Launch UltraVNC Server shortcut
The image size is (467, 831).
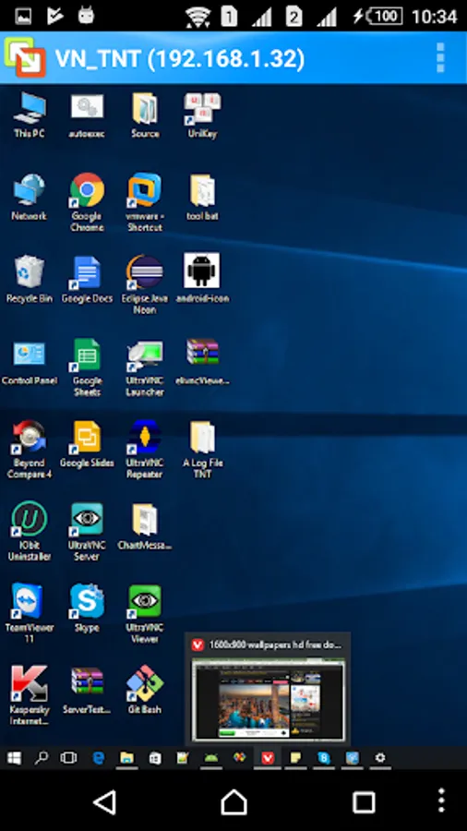coord(87,532)
